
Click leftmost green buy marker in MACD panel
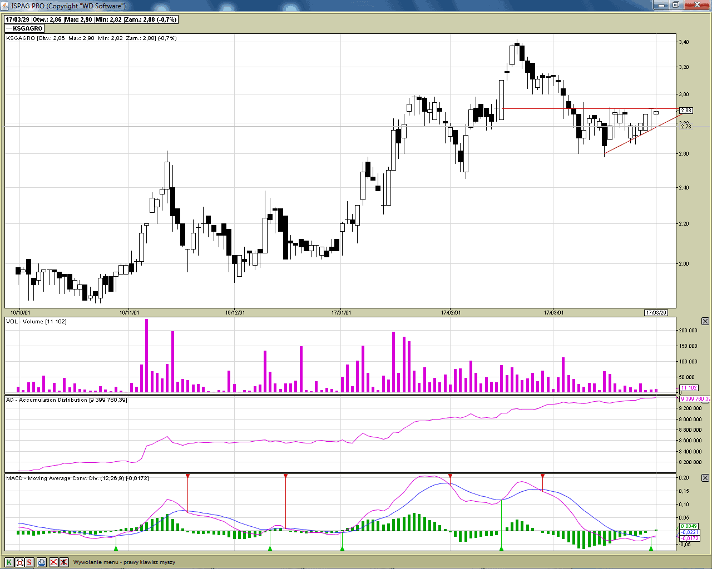tap(116, 548)
